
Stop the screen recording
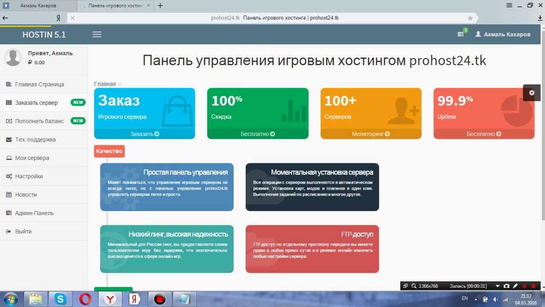point(534,286)
